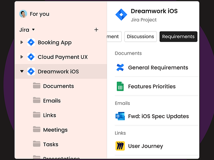Click the Google Sheets icon for Features Priorities

coord(120,86)
